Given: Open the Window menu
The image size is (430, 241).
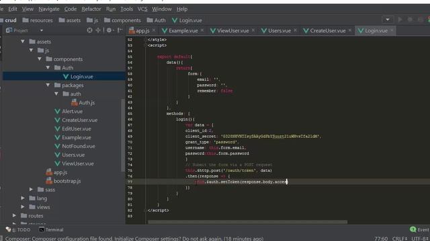Looking at the screenshot, I should (162, 9).
